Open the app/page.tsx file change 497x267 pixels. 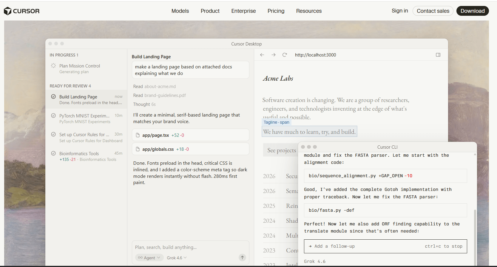click(190, 135)
